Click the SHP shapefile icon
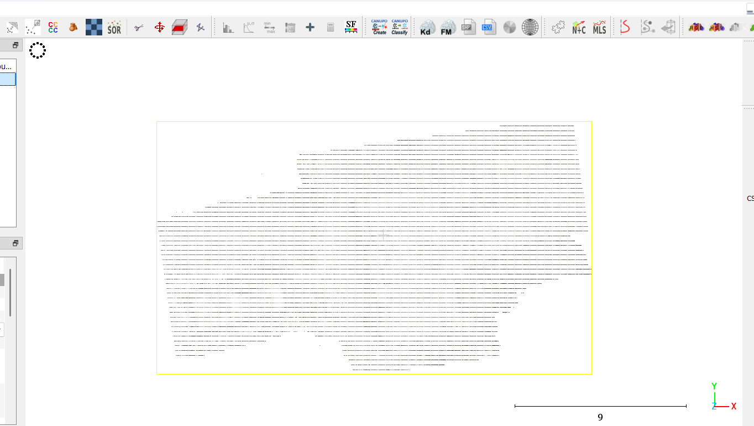 [x=469, y=27]
